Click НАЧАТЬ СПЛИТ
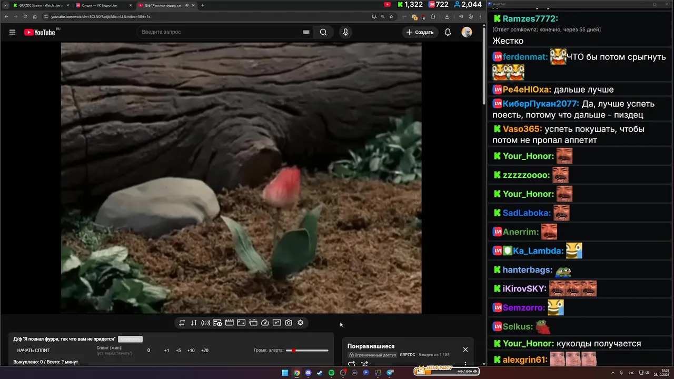Screen dimensions: 674x379 point(33,351)
